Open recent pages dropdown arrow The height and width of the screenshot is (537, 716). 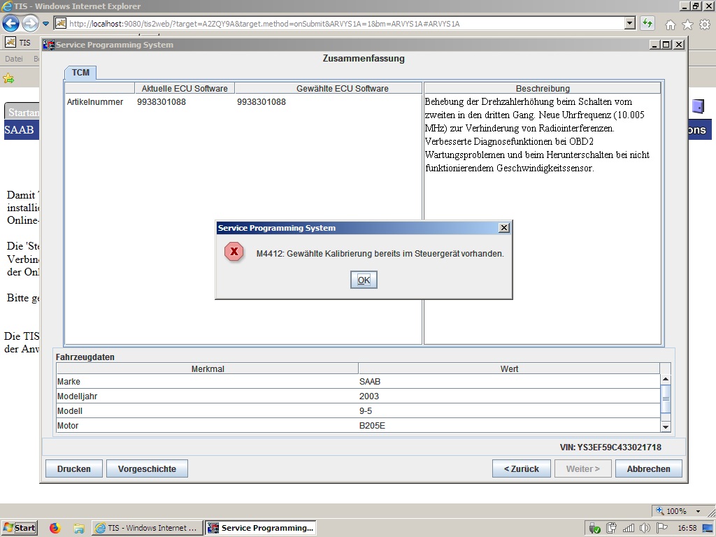[x=45, y=23]
